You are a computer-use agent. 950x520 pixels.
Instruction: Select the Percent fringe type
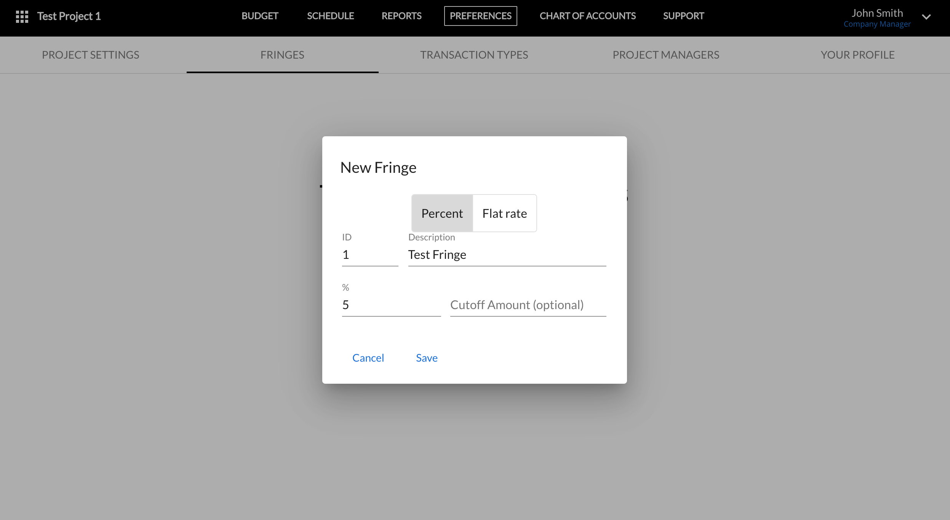pos(442,213)
